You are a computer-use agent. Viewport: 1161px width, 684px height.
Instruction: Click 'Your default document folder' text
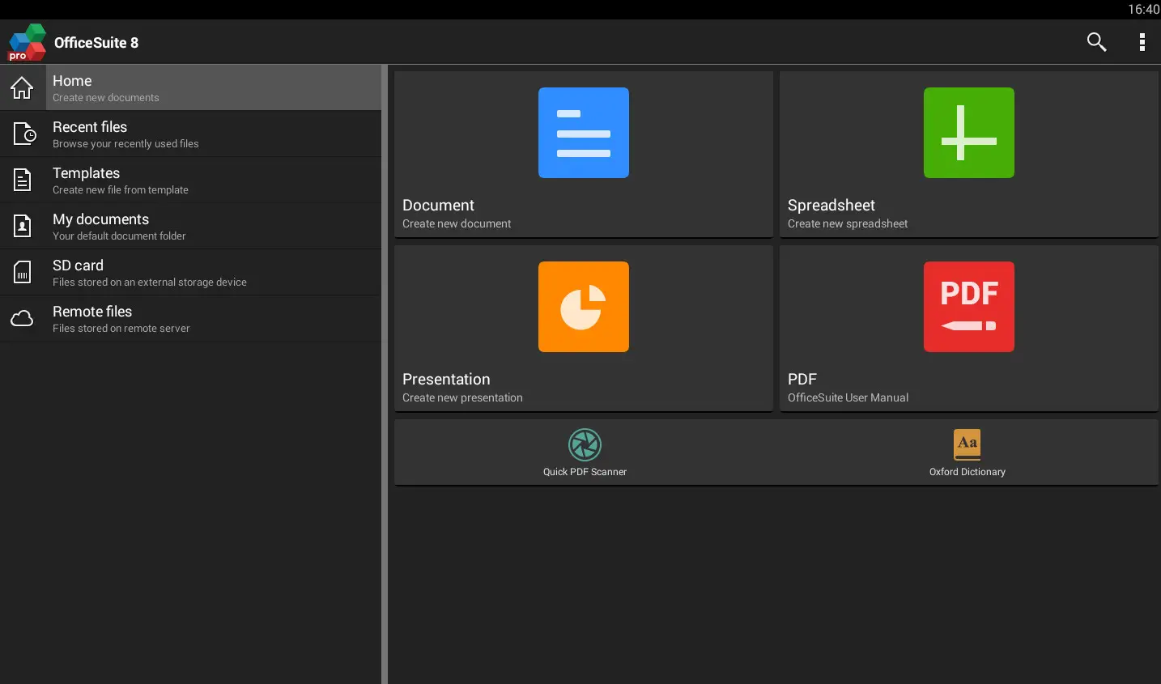119,236
